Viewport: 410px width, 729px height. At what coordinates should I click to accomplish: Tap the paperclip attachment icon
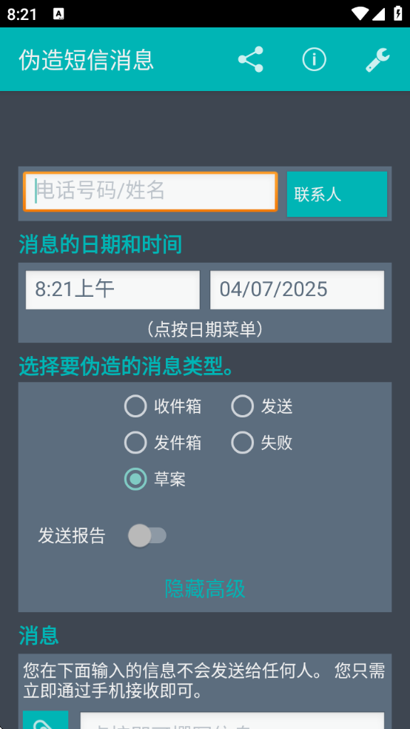(46, 719)
